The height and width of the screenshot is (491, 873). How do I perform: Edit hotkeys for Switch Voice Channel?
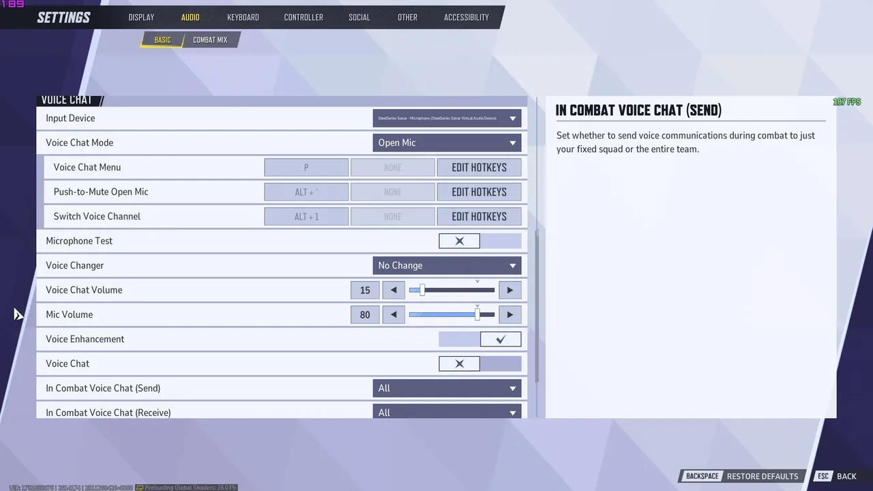coord(479,216)
